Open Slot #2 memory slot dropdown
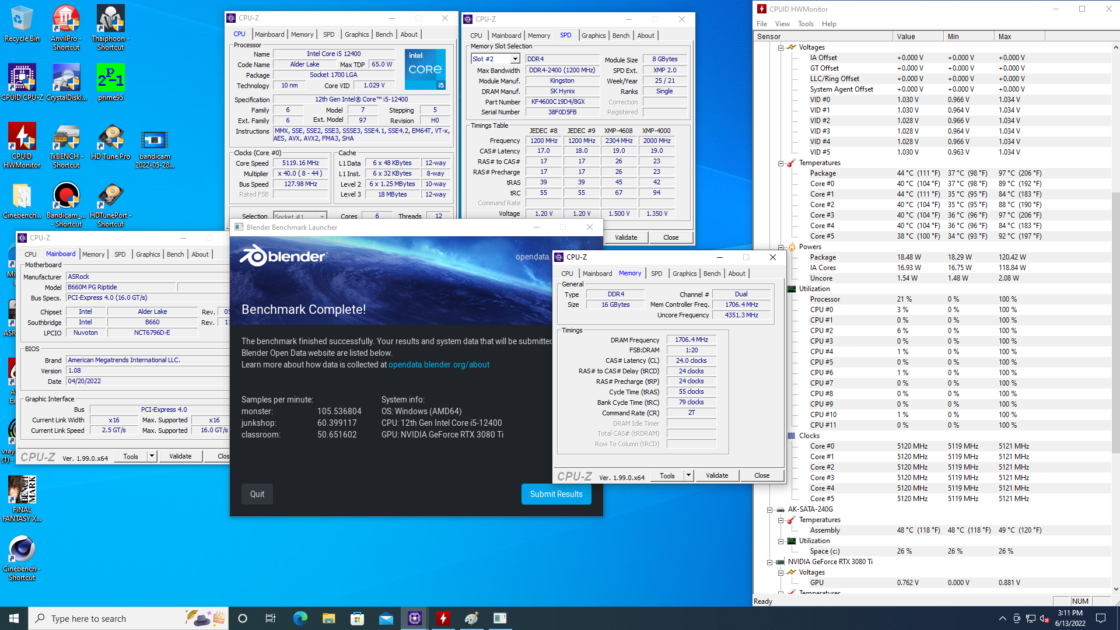 515,59
